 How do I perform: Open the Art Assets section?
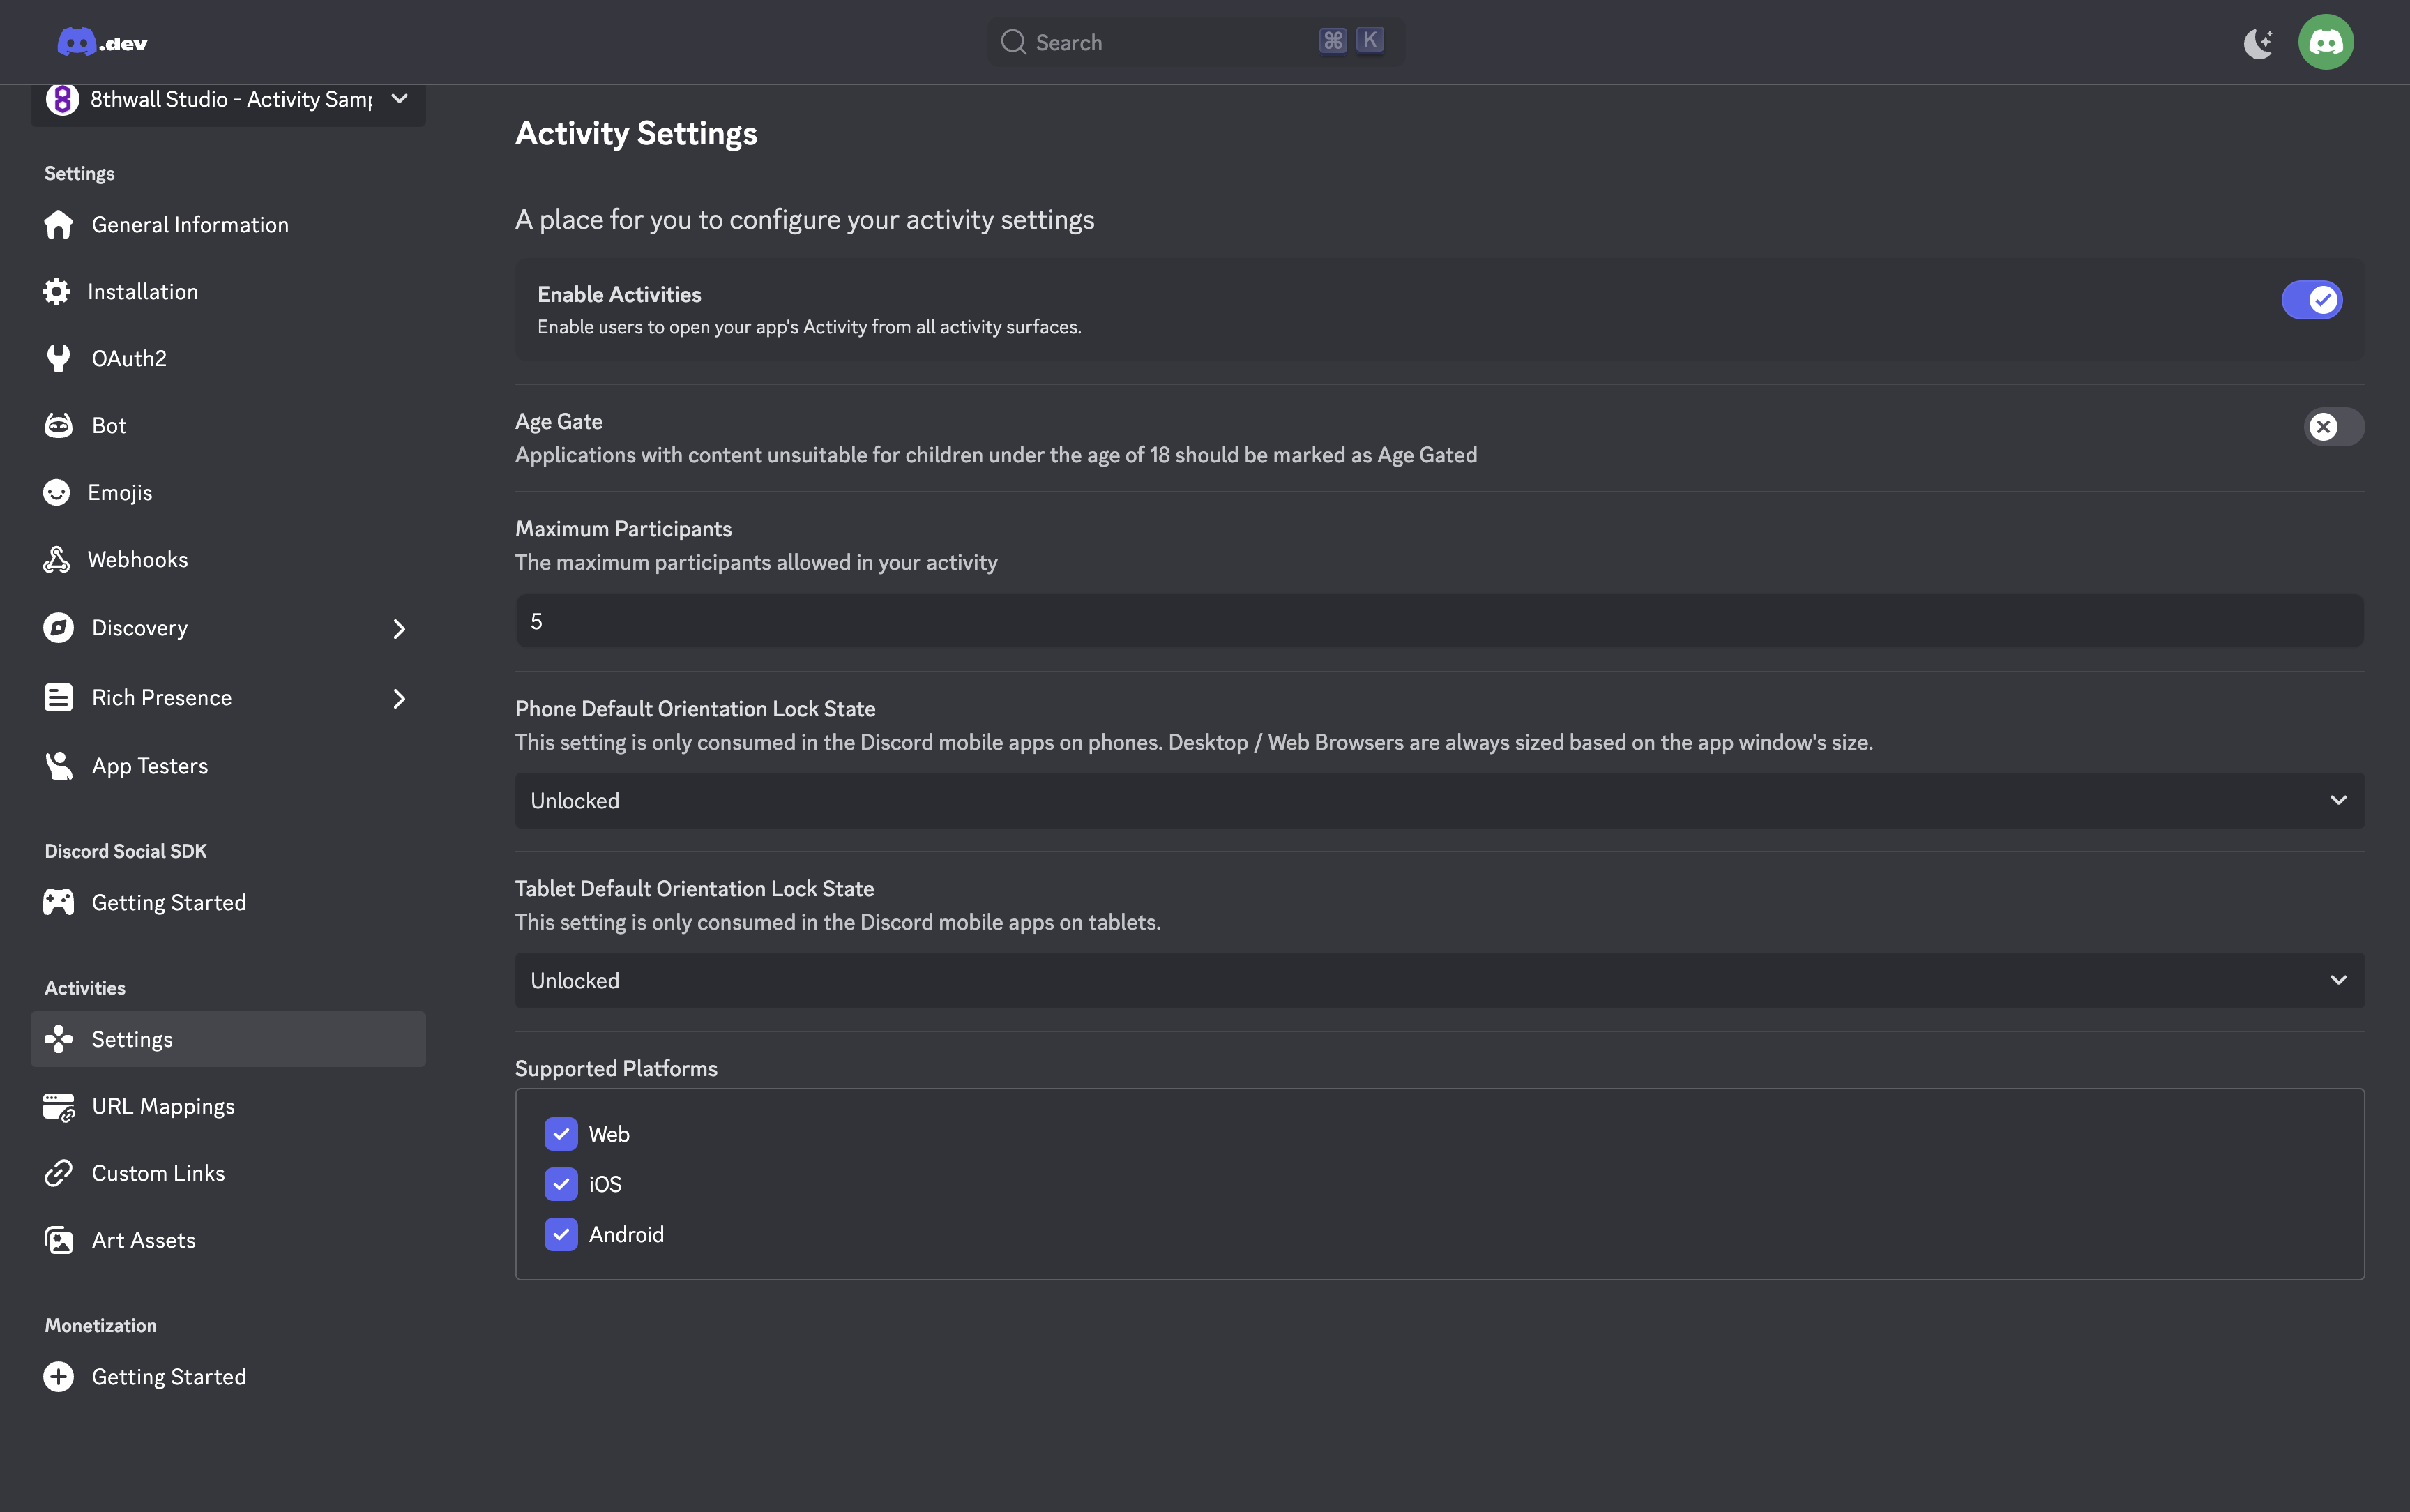point(143,1239)
